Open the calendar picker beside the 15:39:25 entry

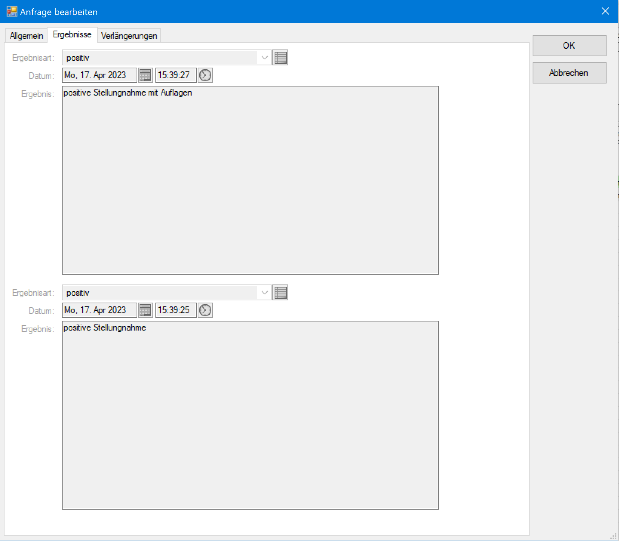pos(145,310)
